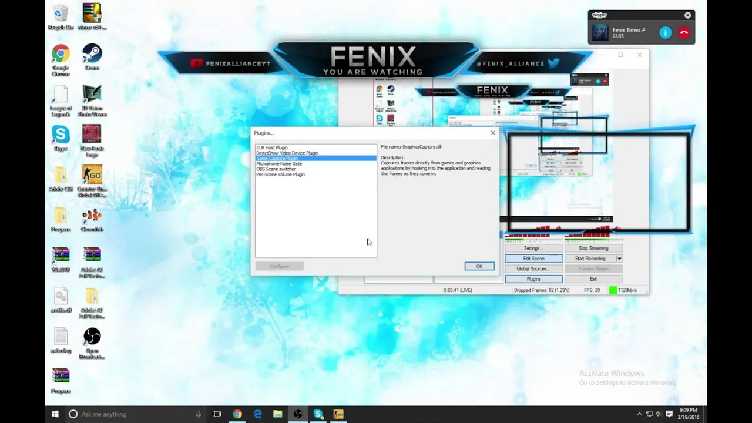Hang up the Skype call

684,33
